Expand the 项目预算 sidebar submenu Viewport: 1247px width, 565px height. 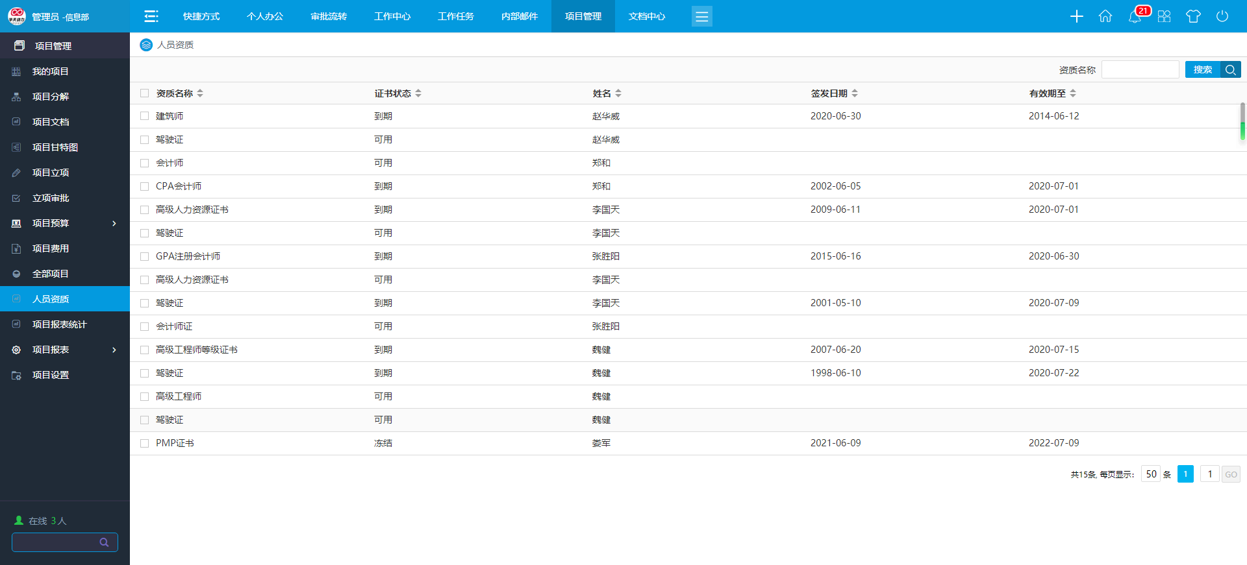click(114, 223)
